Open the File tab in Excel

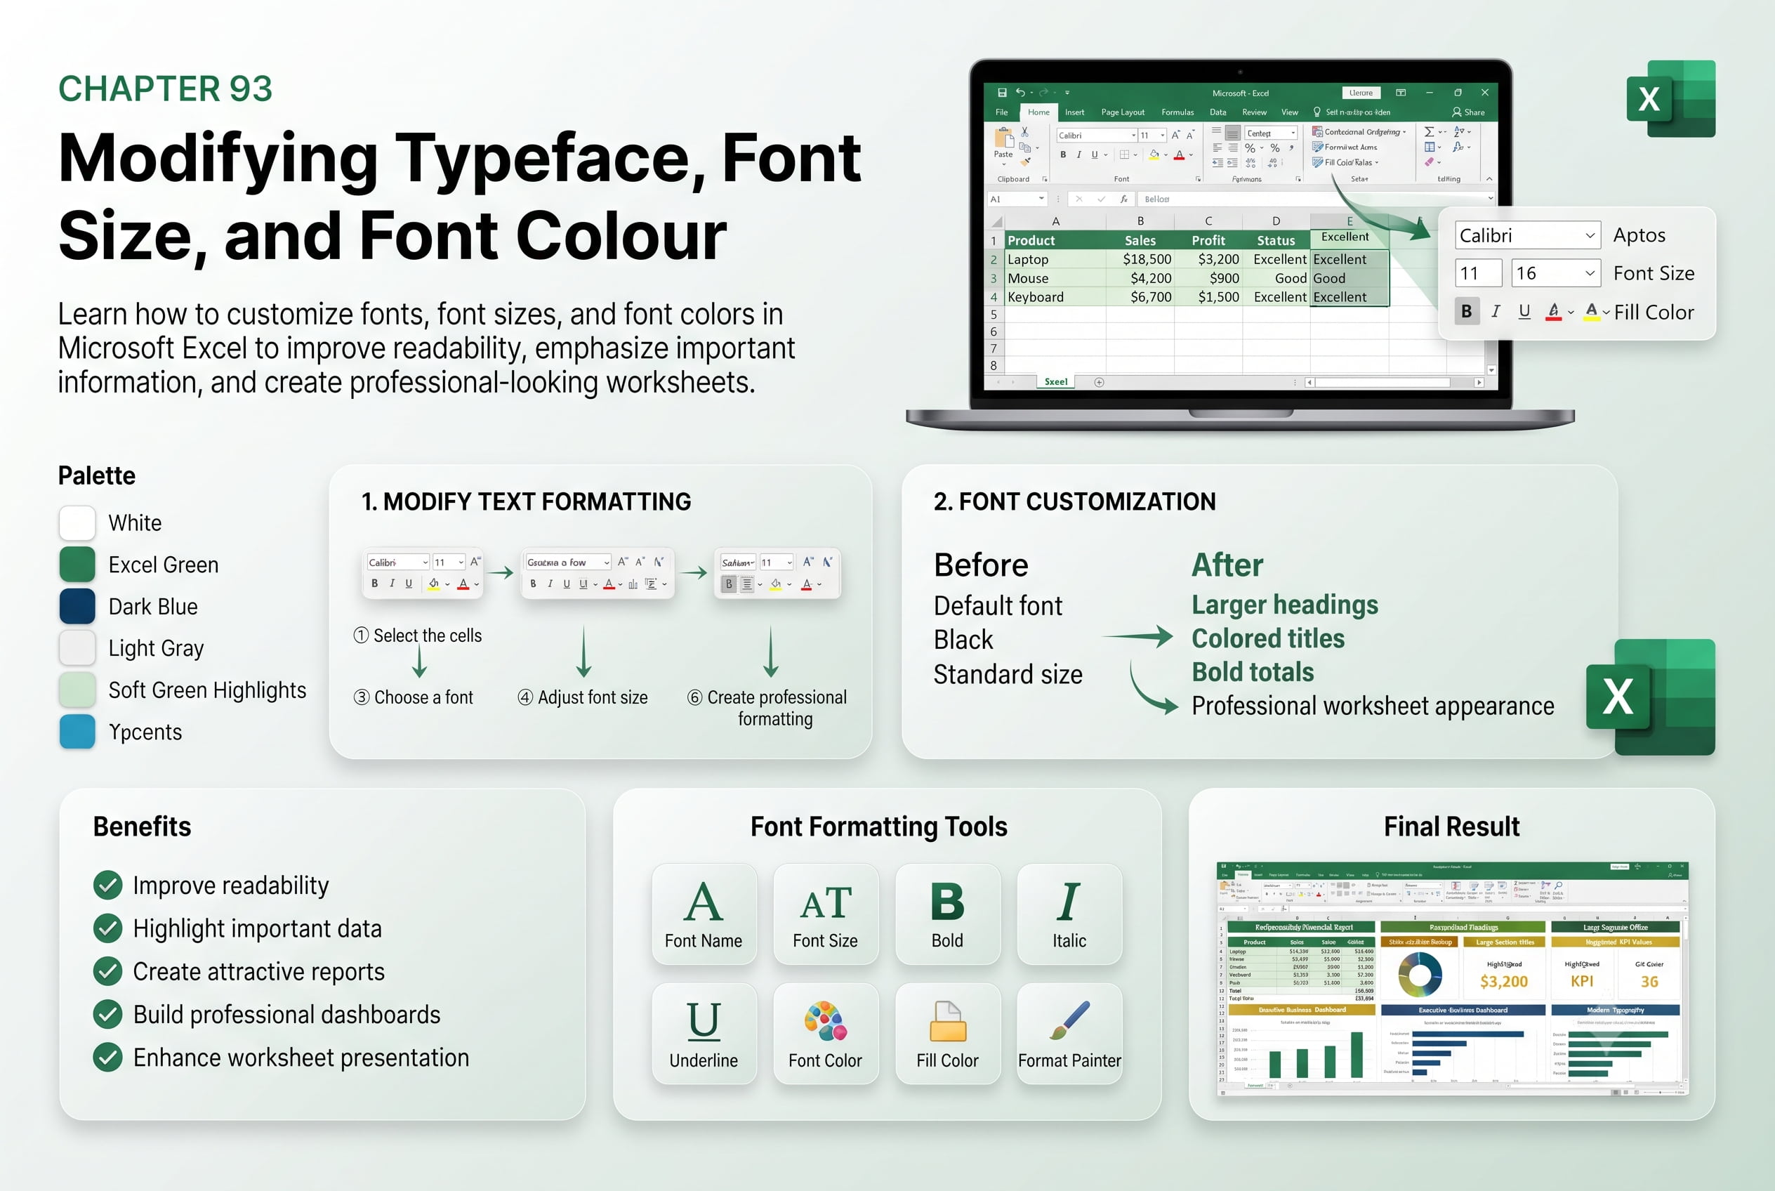[1002, 112]
